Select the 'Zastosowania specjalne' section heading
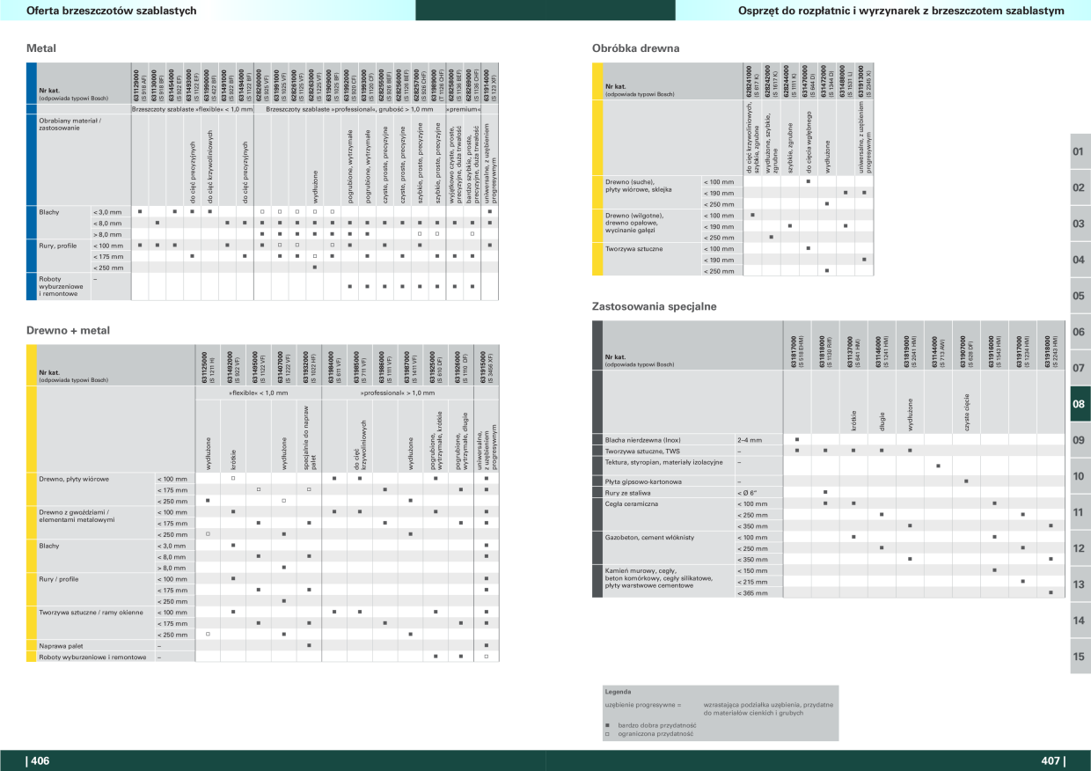1091x771 pixels. click(655, 306)
